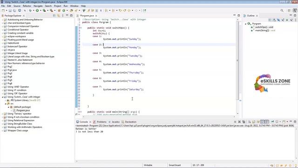Open the Run menu

click(x=66, y=6)
